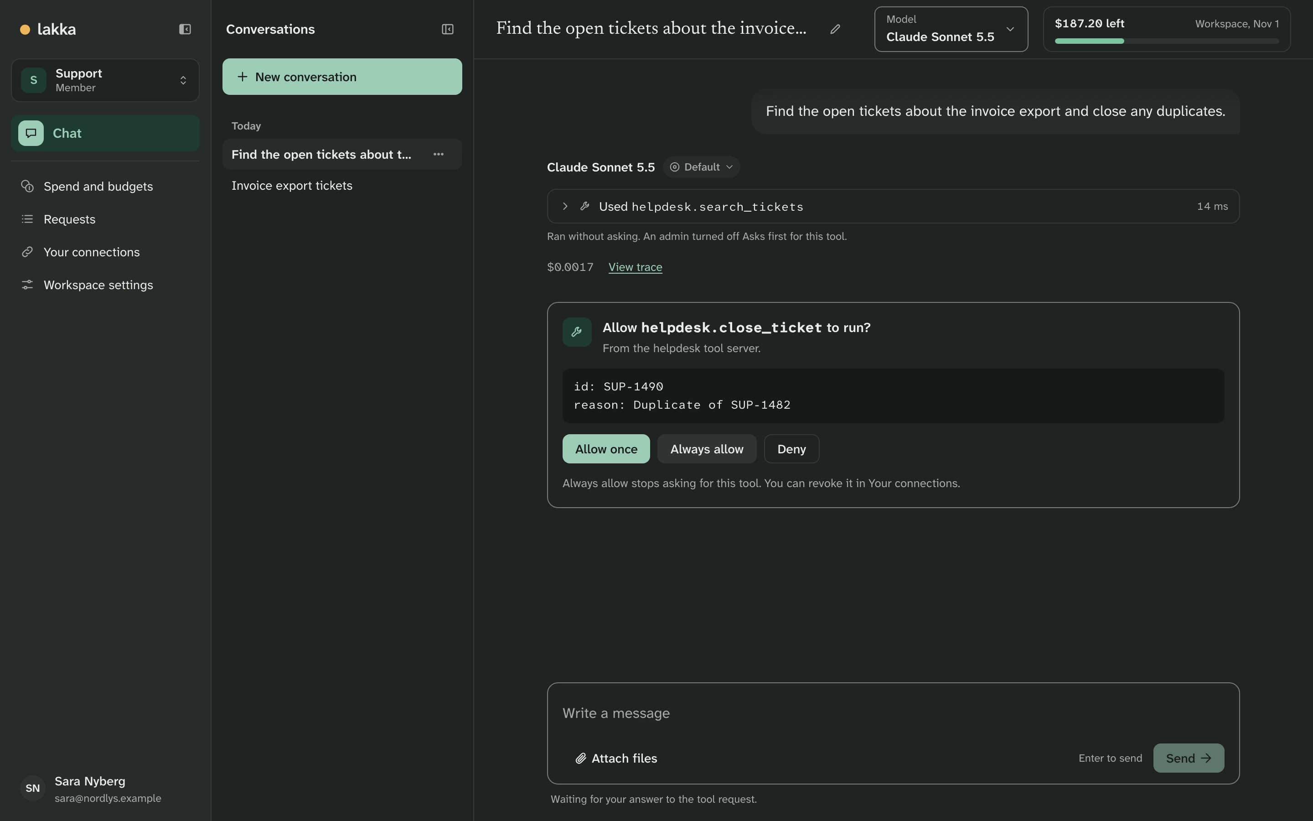Click the id: SUP-1490 parameter line

click(x=618, y=387)
